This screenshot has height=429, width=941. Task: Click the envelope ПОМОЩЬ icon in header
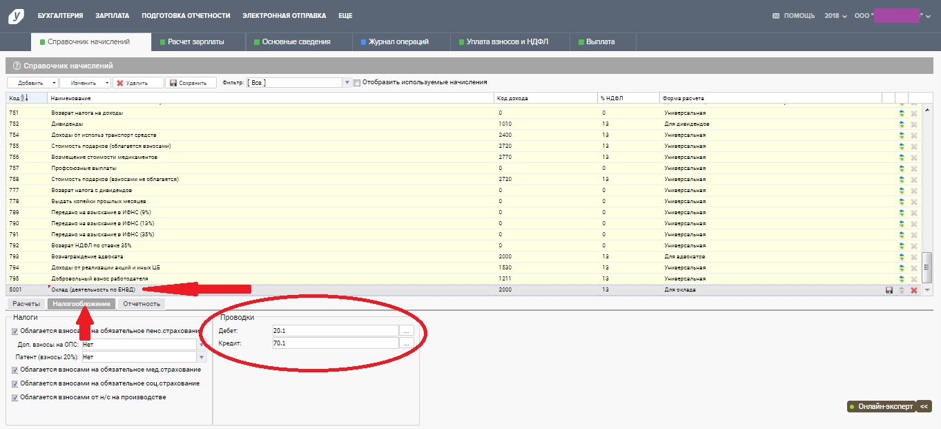(x=776, y=16)
